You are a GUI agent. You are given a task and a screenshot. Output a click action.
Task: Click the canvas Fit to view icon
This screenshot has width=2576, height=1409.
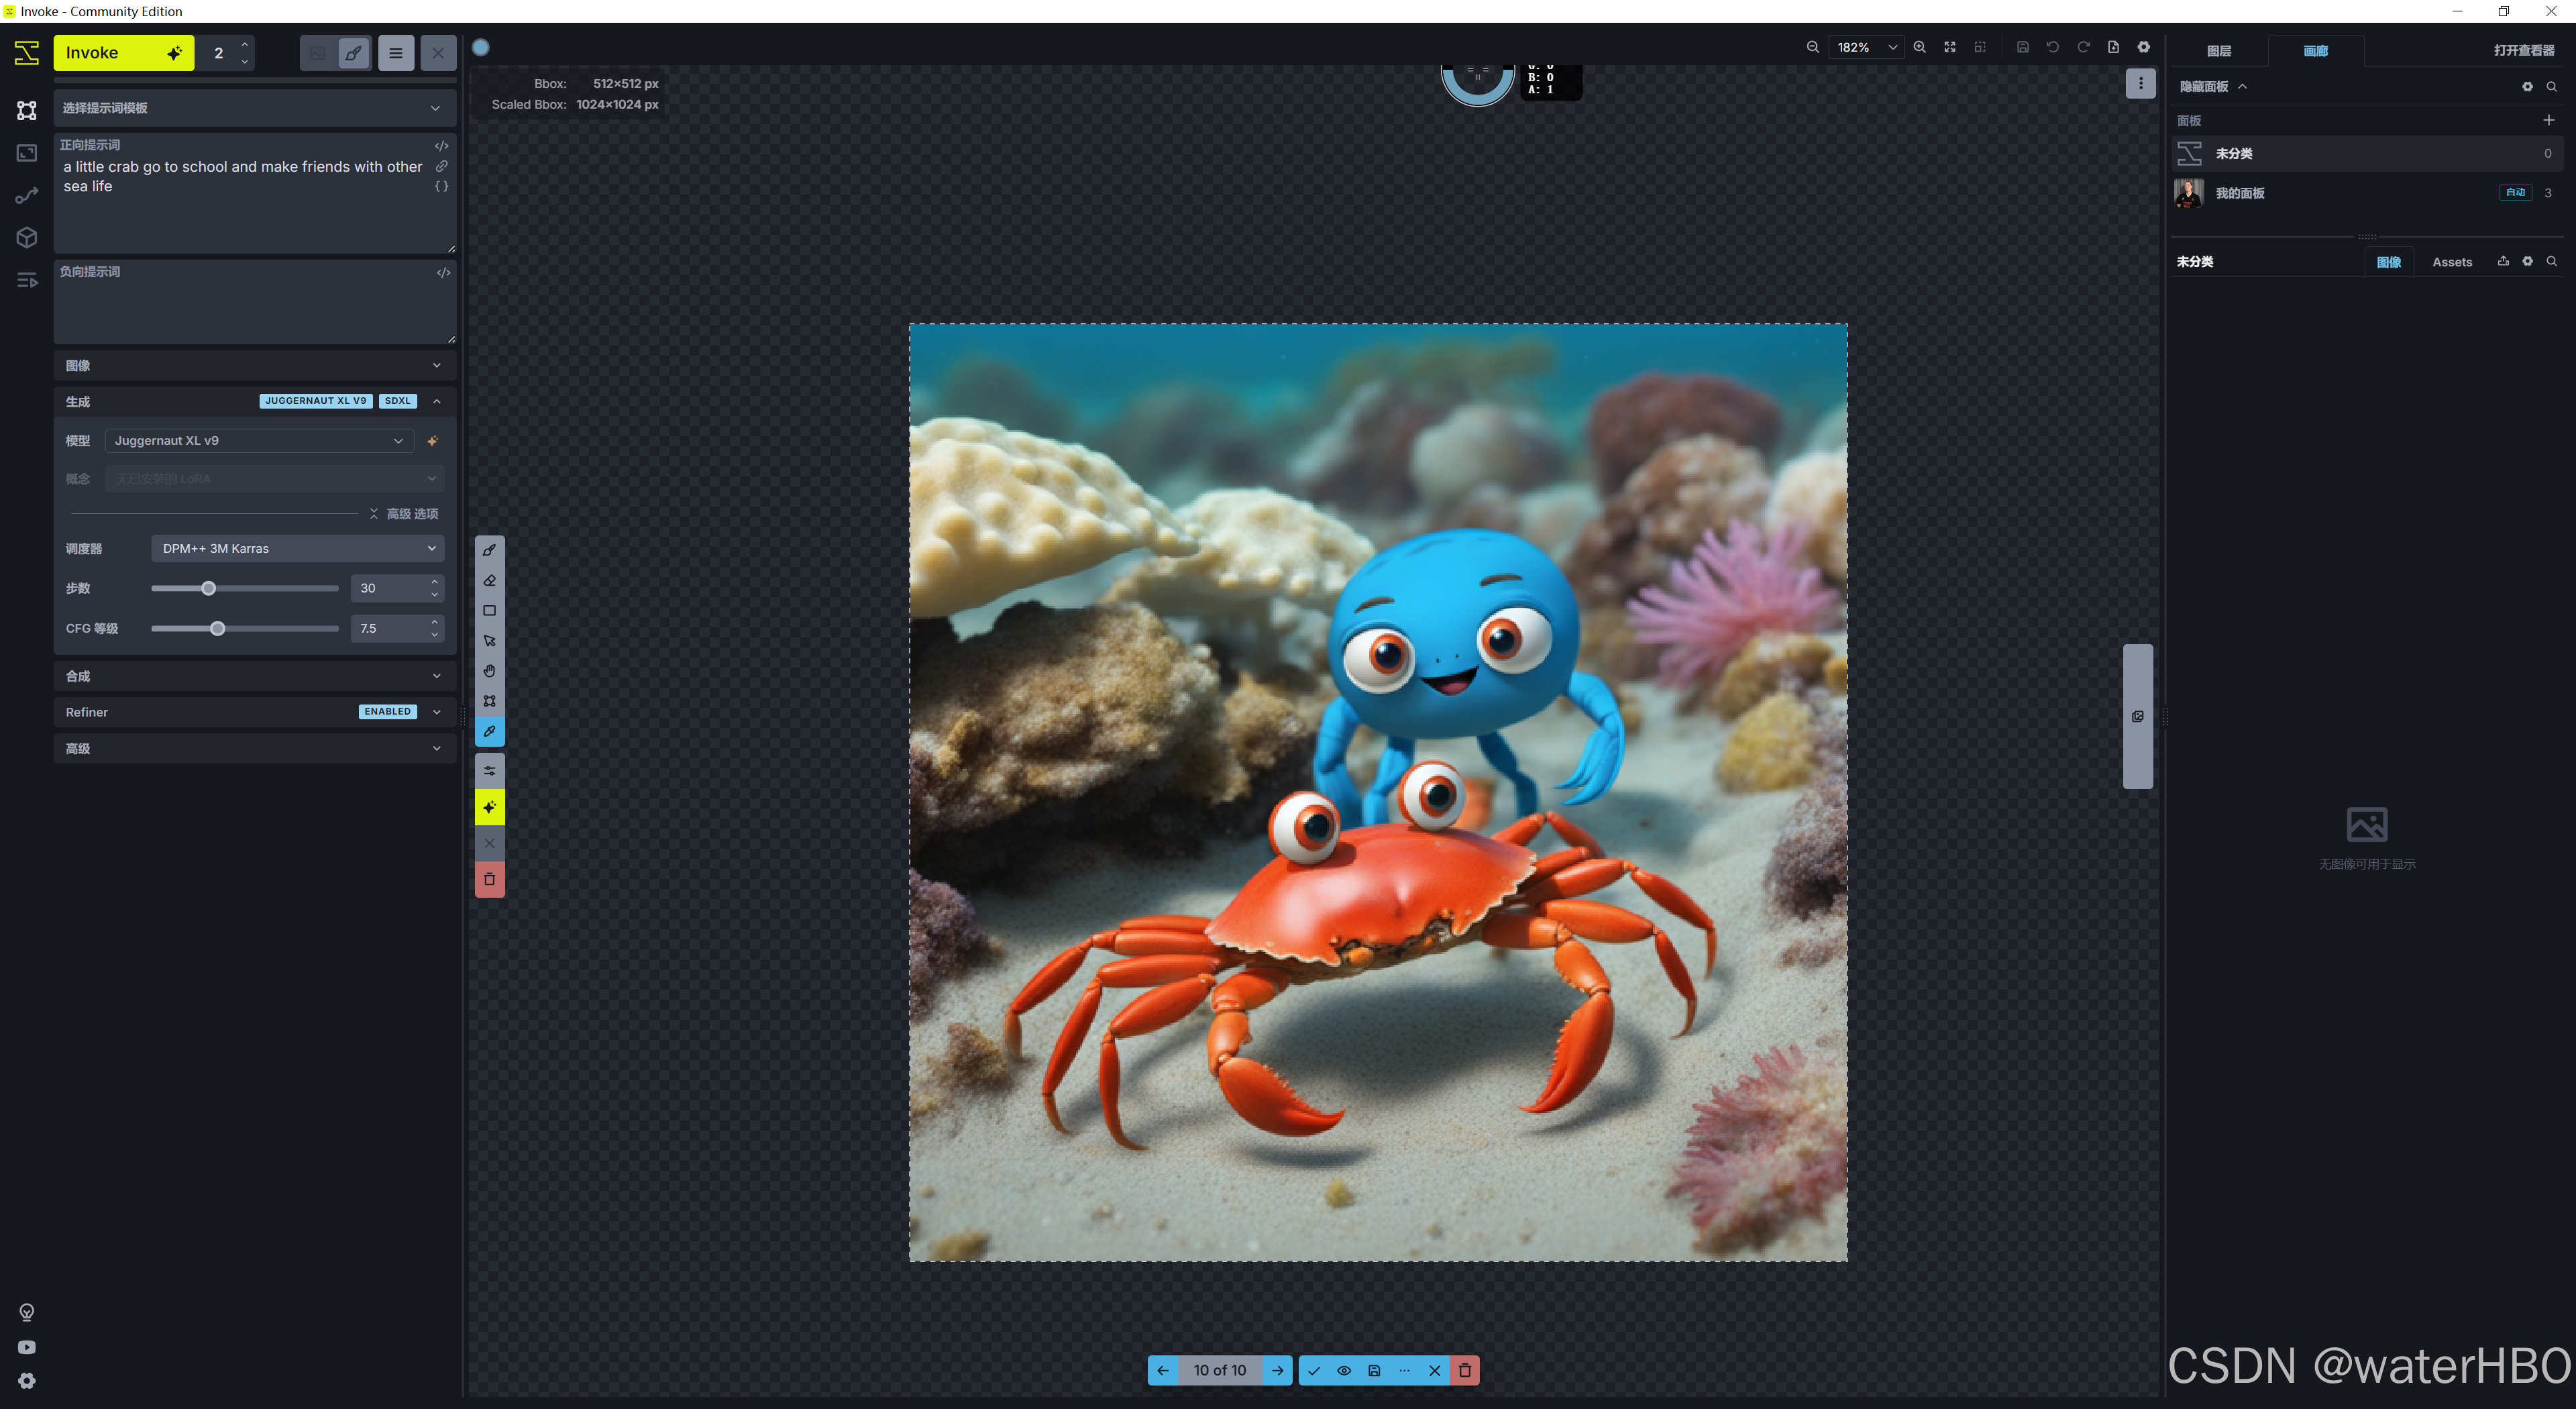tap(1949, 47)
